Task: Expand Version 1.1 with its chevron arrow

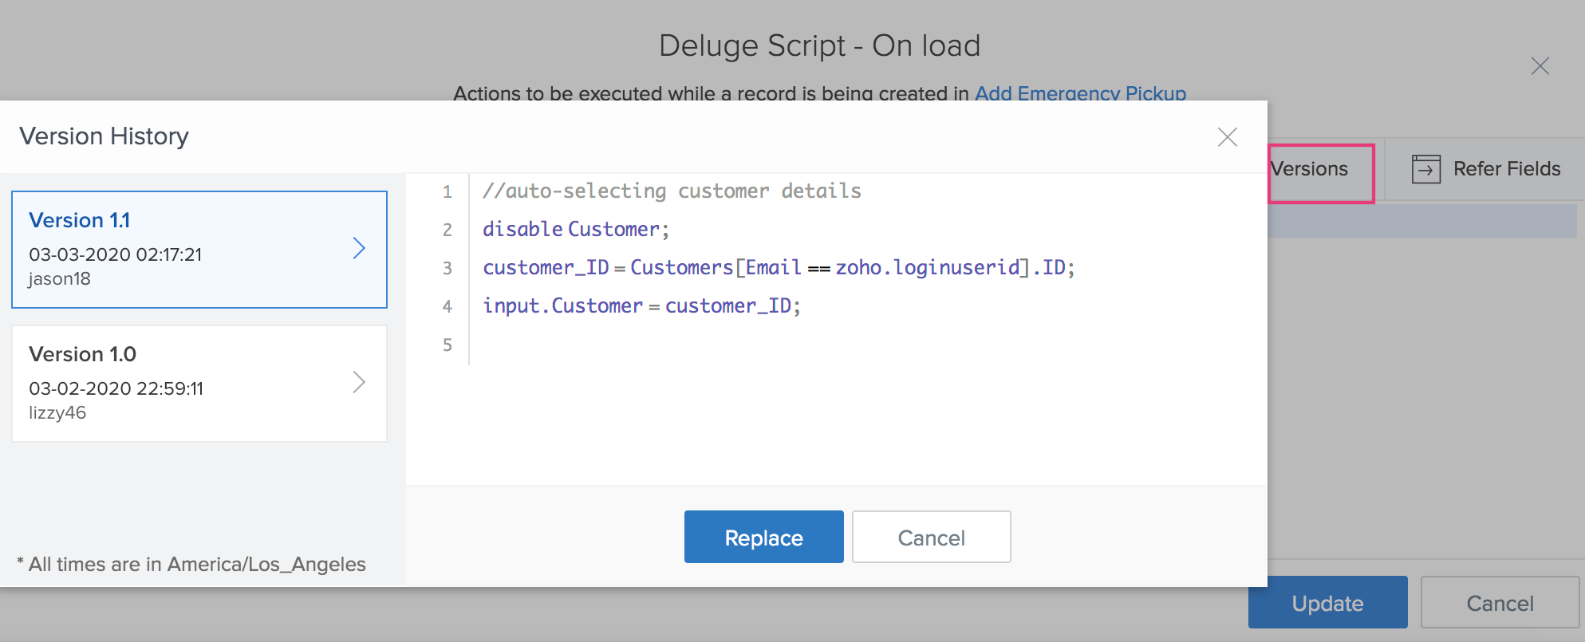Action: tap(359, 249)
